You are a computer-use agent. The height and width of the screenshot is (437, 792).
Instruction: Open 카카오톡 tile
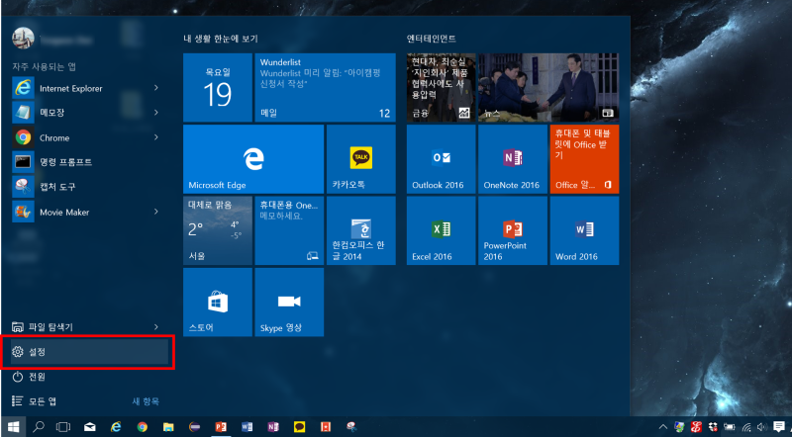click(x=361, y=159)
